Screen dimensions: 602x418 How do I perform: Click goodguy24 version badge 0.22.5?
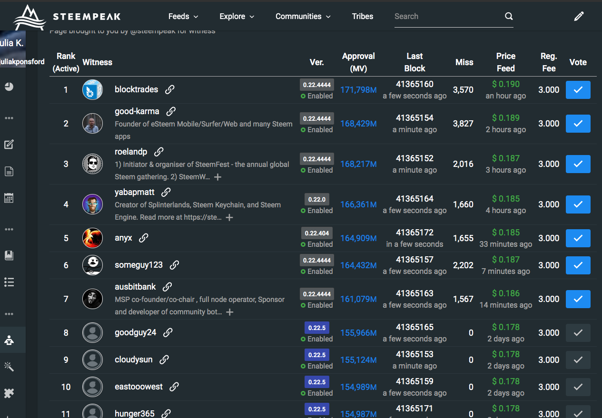[316, 328]
